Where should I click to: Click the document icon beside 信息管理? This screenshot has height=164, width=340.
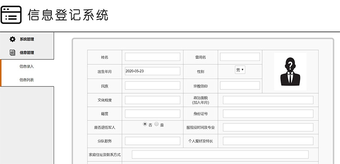[13, 53]
